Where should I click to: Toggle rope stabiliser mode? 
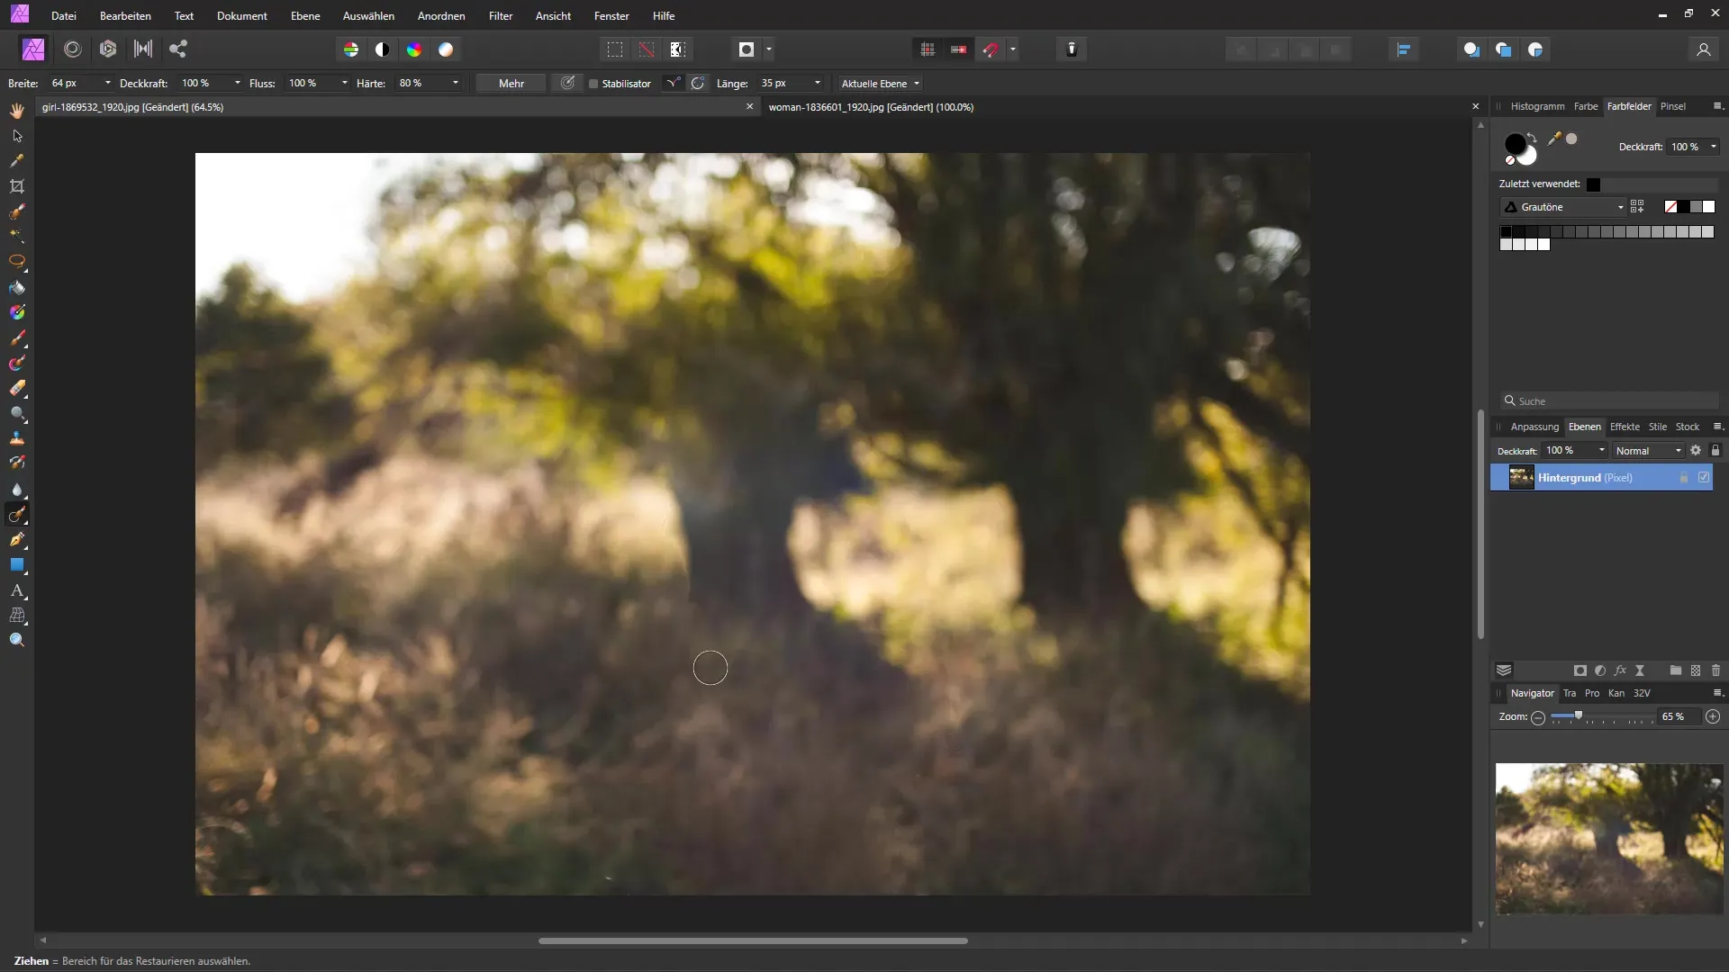[x=673, y=84]
